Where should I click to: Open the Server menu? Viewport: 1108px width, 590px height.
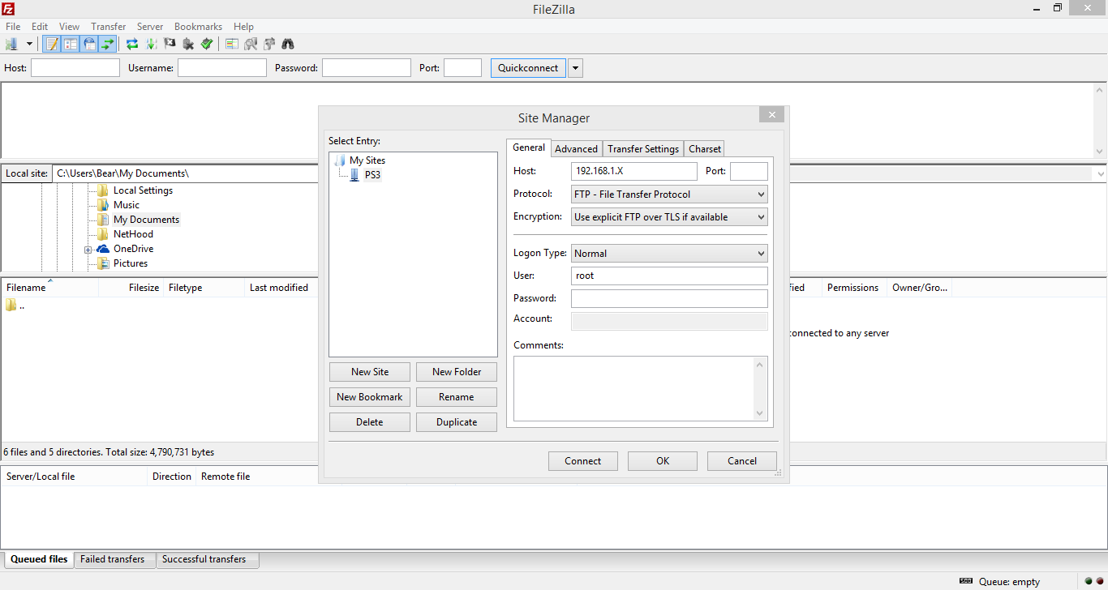pos(150,27)
